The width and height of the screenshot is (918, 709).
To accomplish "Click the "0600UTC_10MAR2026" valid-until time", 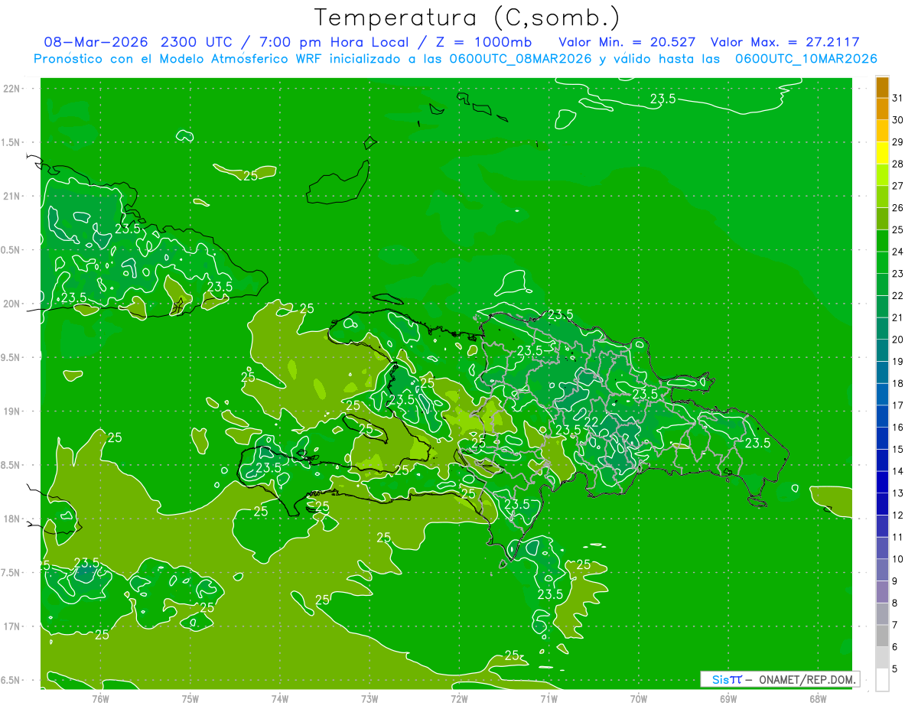I will point(806,59).
